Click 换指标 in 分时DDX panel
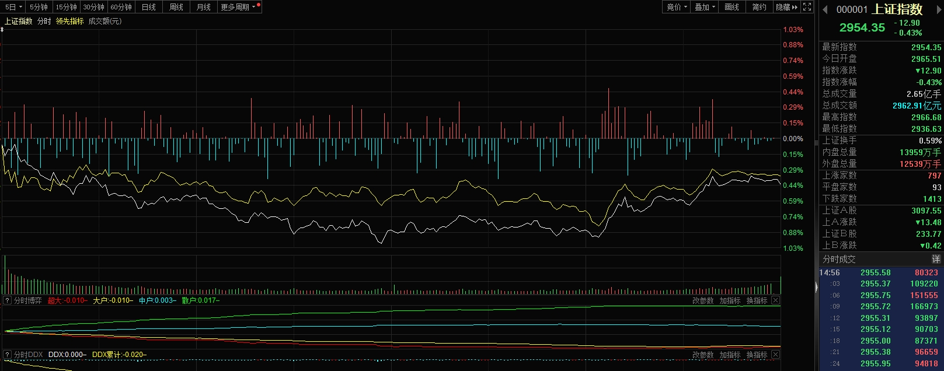 click(x=757, y=355)
